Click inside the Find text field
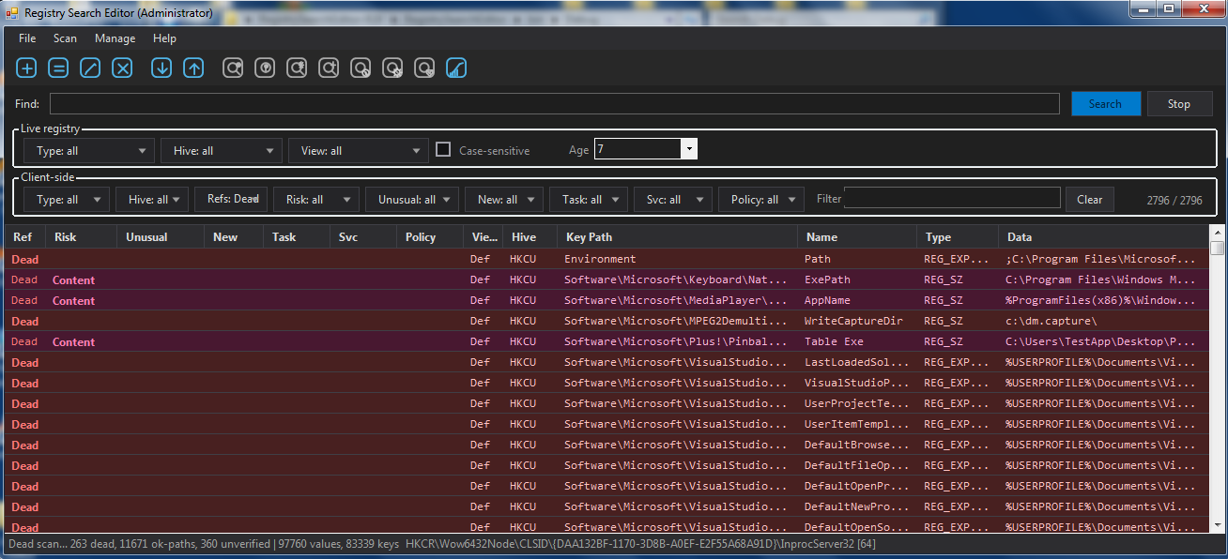 555,103
